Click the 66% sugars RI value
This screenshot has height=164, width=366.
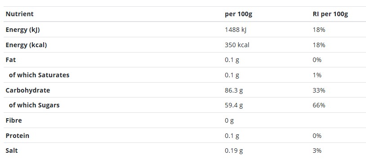coord(319,106)
